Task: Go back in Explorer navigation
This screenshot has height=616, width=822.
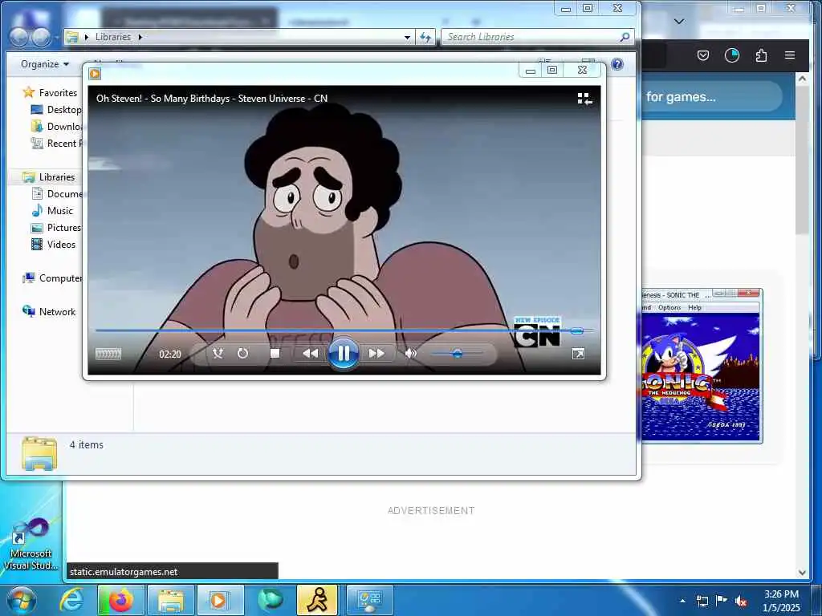Action: 19,36
